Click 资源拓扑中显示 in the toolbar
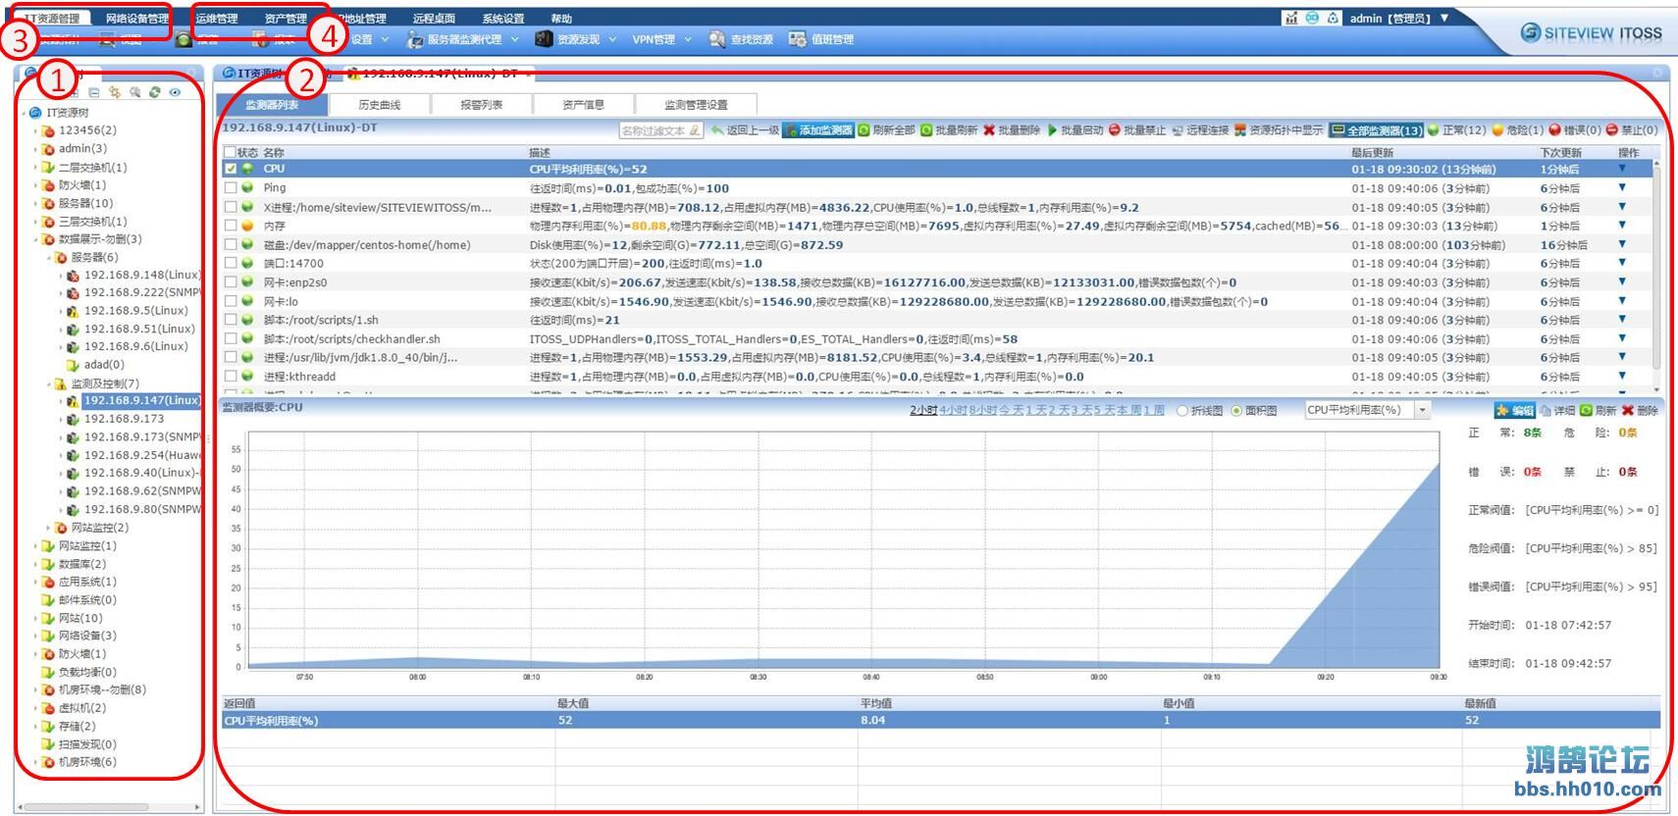Image resolution: width=1678 pixels, height=816 pixels. pyautogui.click(x=1279, y=129)
